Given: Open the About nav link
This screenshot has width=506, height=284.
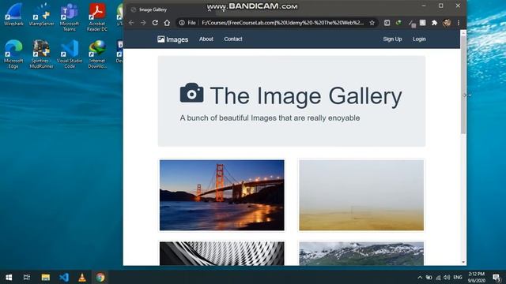Looking at the screenshot, I should click(206, 39).
